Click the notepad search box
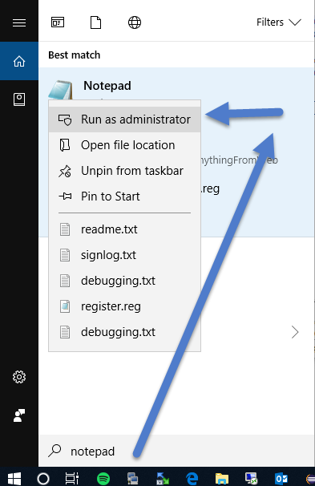 [176, 451]
